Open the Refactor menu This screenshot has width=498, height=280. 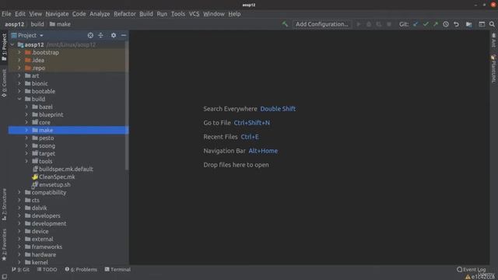(124, 14)
